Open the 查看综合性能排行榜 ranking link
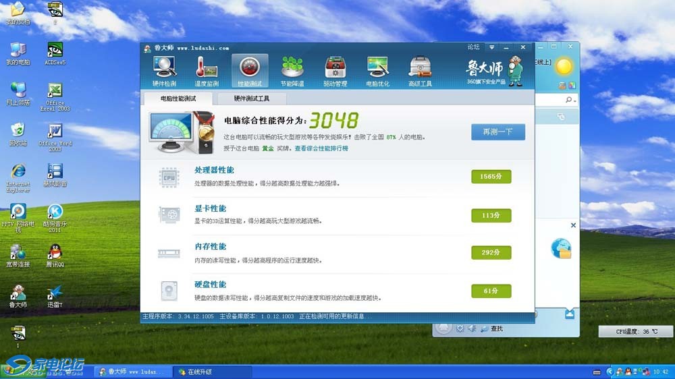The image size is (675, 379). [321, 148]
